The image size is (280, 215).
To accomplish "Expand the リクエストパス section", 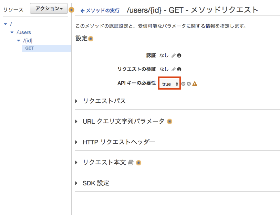I will (x=104, y=101).
